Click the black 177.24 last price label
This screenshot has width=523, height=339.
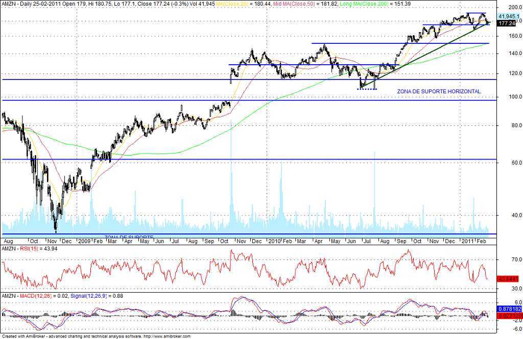pyautogui.click(x=507, y=23)
